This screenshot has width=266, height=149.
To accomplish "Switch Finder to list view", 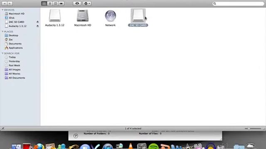I will pyautogui.click(x=50, y=3).
